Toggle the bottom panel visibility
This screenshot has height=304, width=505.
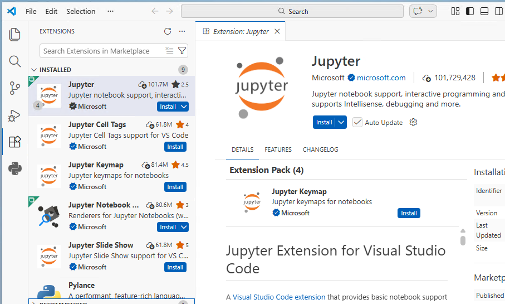(484, 11)
